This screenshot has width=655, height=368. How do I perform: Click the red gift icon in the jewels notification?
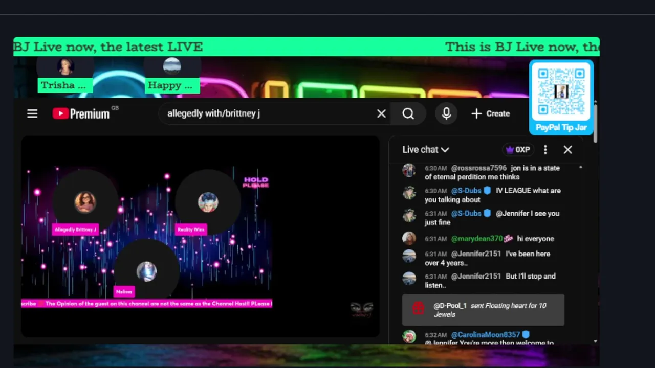[418, 308]
